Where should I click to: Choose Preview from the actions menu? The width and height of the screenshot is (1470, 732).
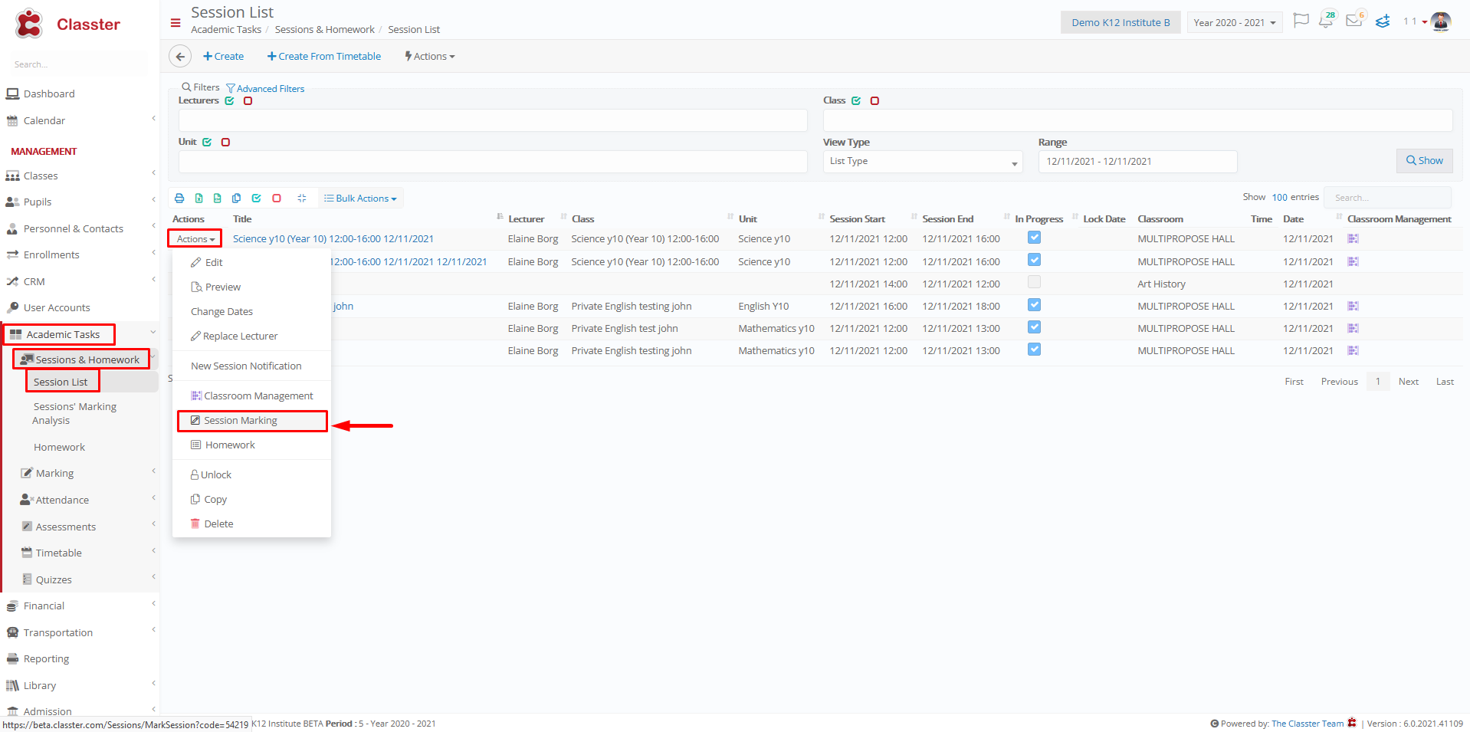point(251,287)
